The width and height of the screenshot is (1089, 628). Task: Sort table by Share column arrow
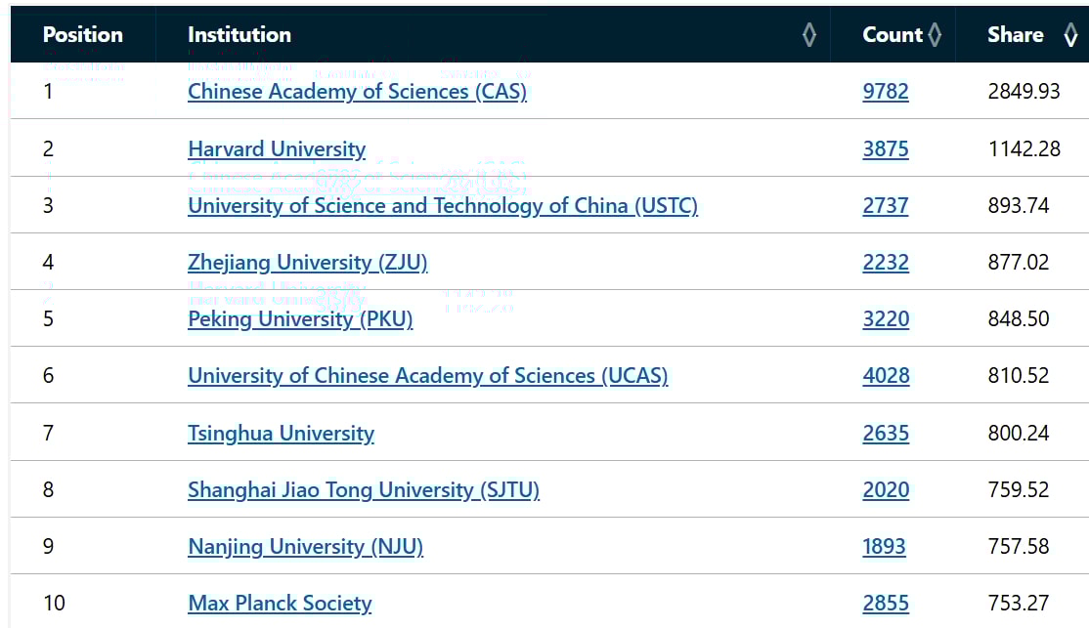1071,35
